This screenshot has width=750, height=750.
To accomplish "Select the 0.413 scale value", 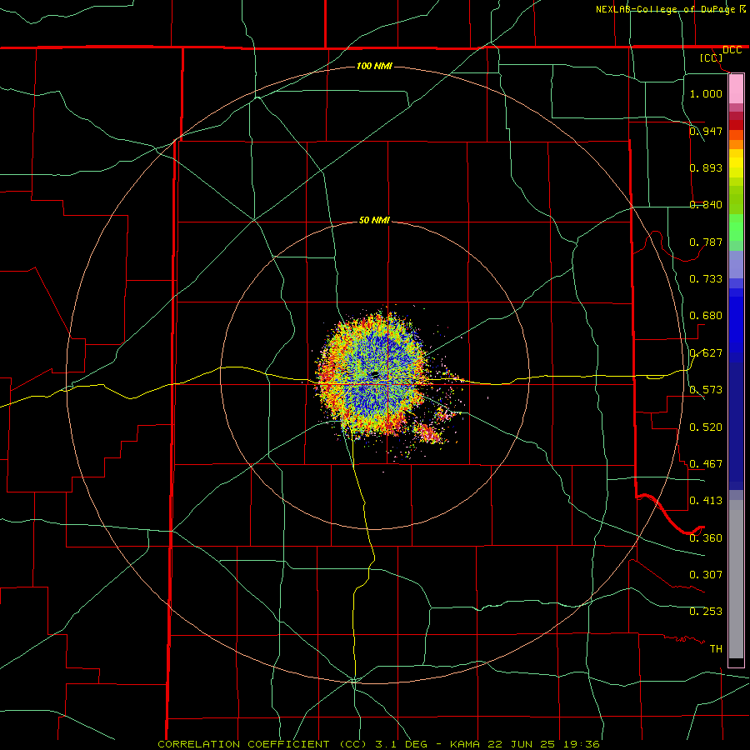I will (706, 501).
